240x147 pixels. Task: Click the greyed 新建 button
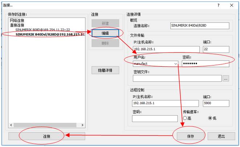[105, 23]
